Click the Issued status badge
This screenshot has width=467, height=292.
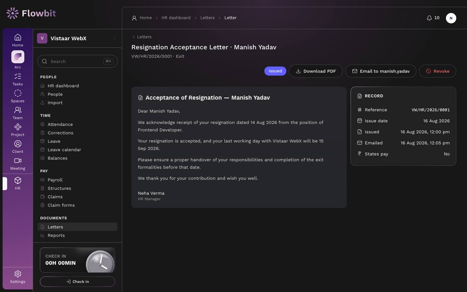pyautogui.click(x=275, y=71)
